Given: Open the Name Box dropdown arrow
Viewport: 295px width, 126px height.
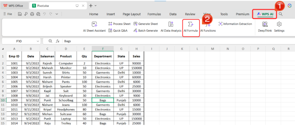Looking at the screenshot, I should point(38,41).
